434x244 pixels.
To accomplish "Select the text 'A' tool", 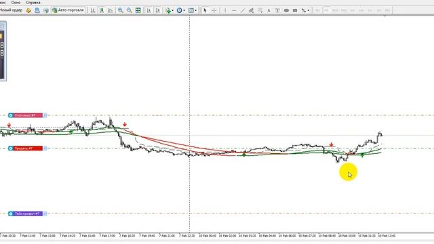I will [x=269, y=10].
